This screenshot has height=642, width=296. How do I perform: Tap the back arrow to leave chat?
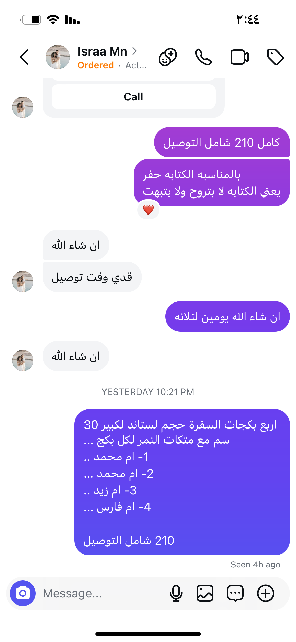[x=24, y=57]
